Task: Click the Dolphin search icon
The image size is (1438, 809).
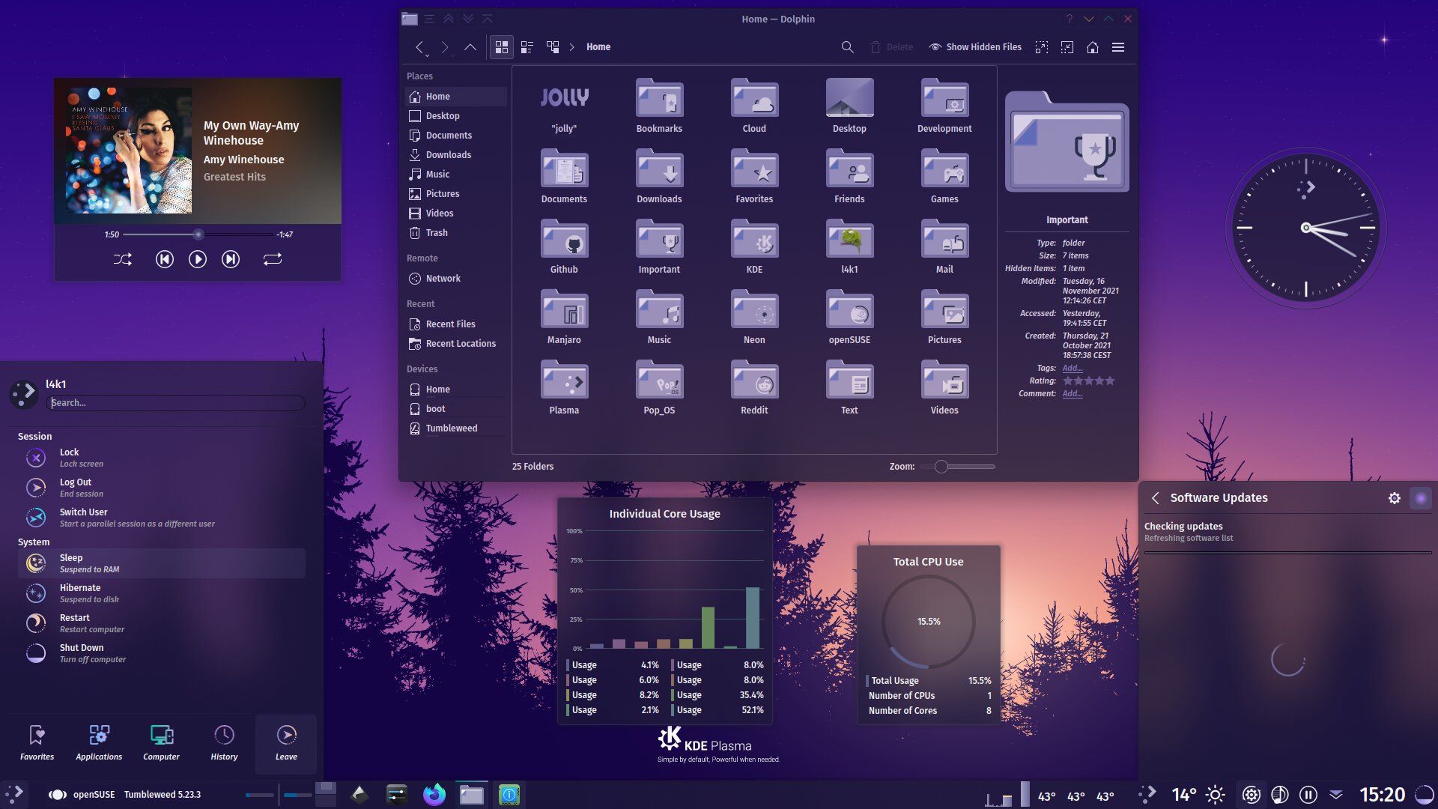Action: [847, 47]
